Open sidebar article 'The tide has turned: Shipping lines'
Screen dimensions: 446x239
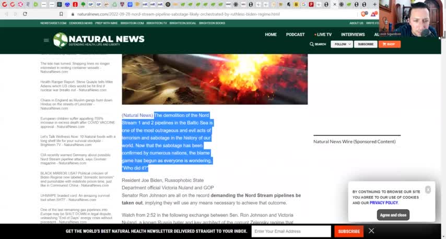click(75, 68)
